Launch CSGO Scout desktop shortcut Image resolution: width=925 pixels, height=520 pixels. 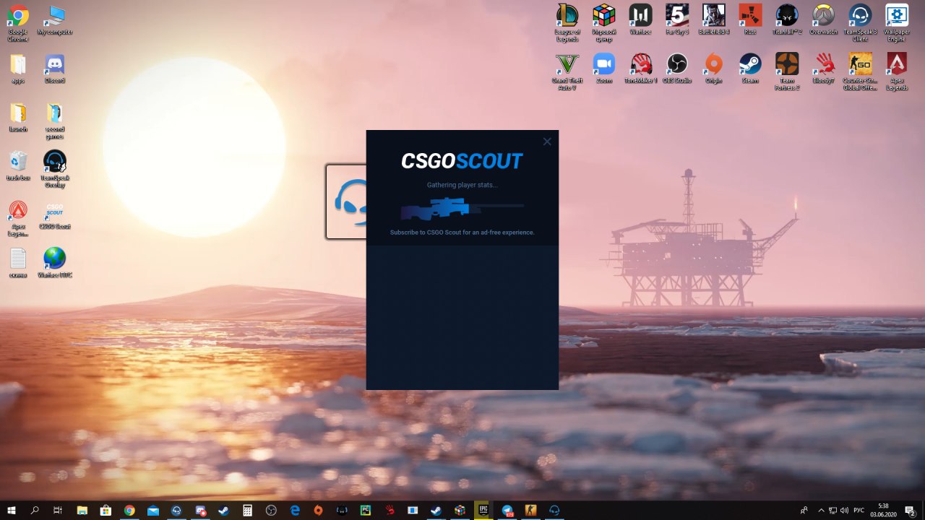coord(55,215)
